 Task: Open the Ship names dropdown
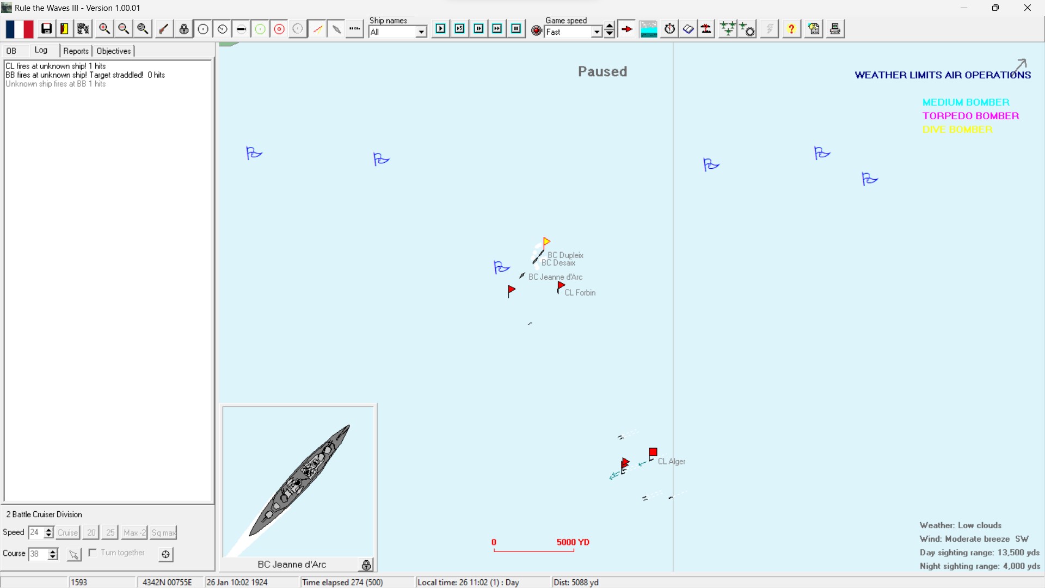click(x=421, y=32)
